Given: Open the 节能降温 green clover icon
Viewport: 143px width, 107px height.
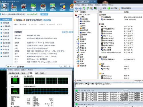Looking at the screenshot, I should tap(33, 7).
